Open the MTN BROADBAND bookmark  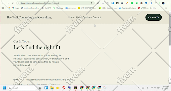click(x=87, y=8)
